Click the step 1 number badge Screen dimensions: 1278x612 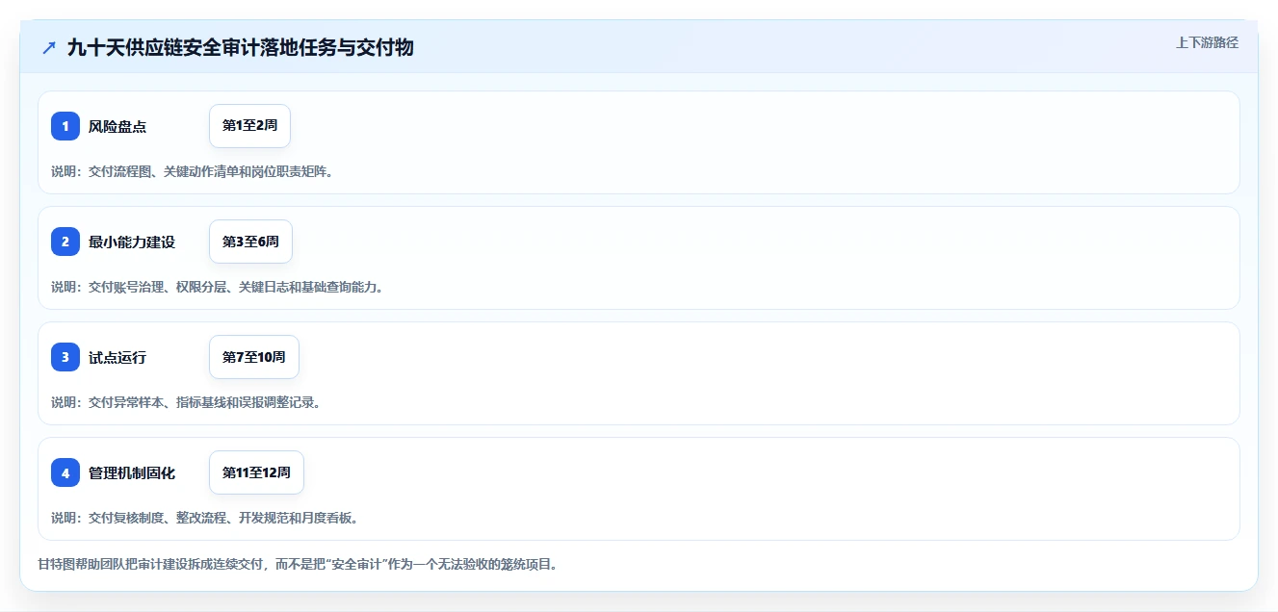65,126
